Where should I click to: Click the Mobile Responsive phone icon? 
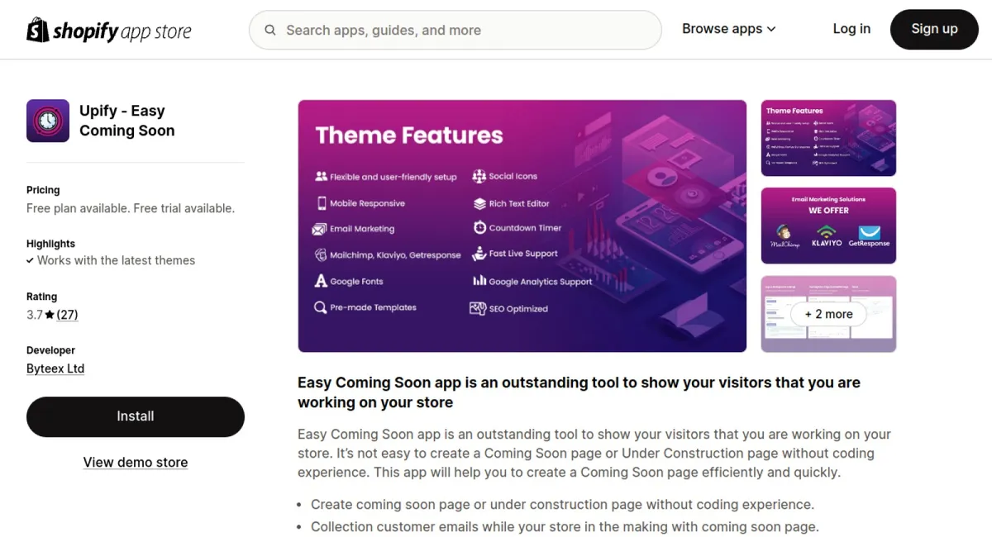321,203
